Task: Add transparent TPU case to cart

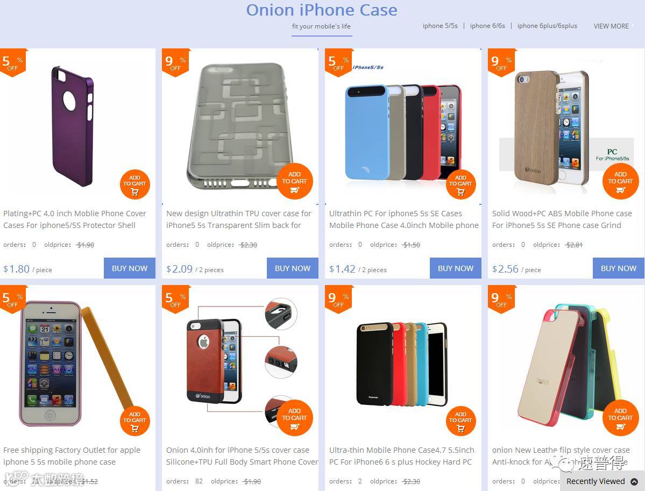Action: click(295, 181)
